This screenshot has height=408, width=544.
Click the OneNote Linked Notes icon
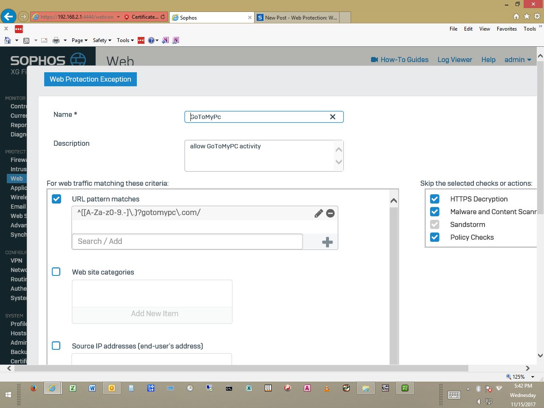tap(176, 40)
